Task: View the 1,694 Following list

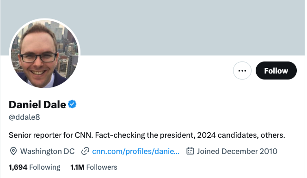Action: pyautogui.click(x=35, y=167)
